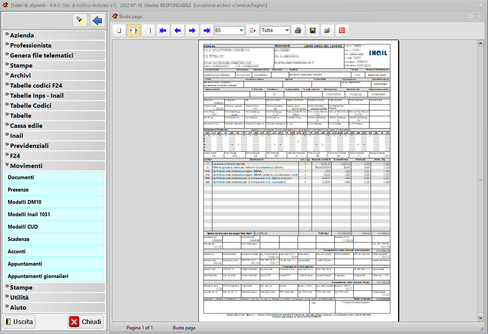Image resolution: width=488 pixels, height=334 pixels.
Task: Save the payslip with the floppy disk icon
Action: click(x=313, y=31)
